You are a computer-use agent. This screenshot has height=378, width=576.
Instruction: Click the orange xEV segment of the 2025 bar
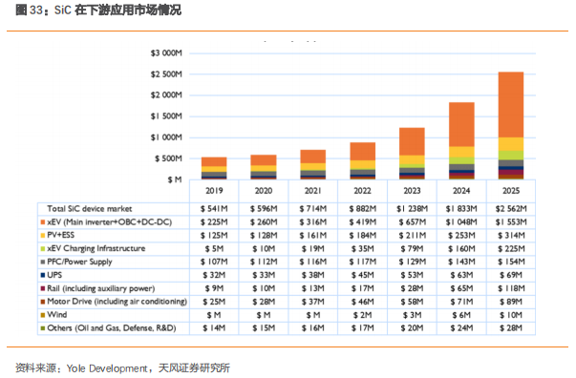point(511,105)
